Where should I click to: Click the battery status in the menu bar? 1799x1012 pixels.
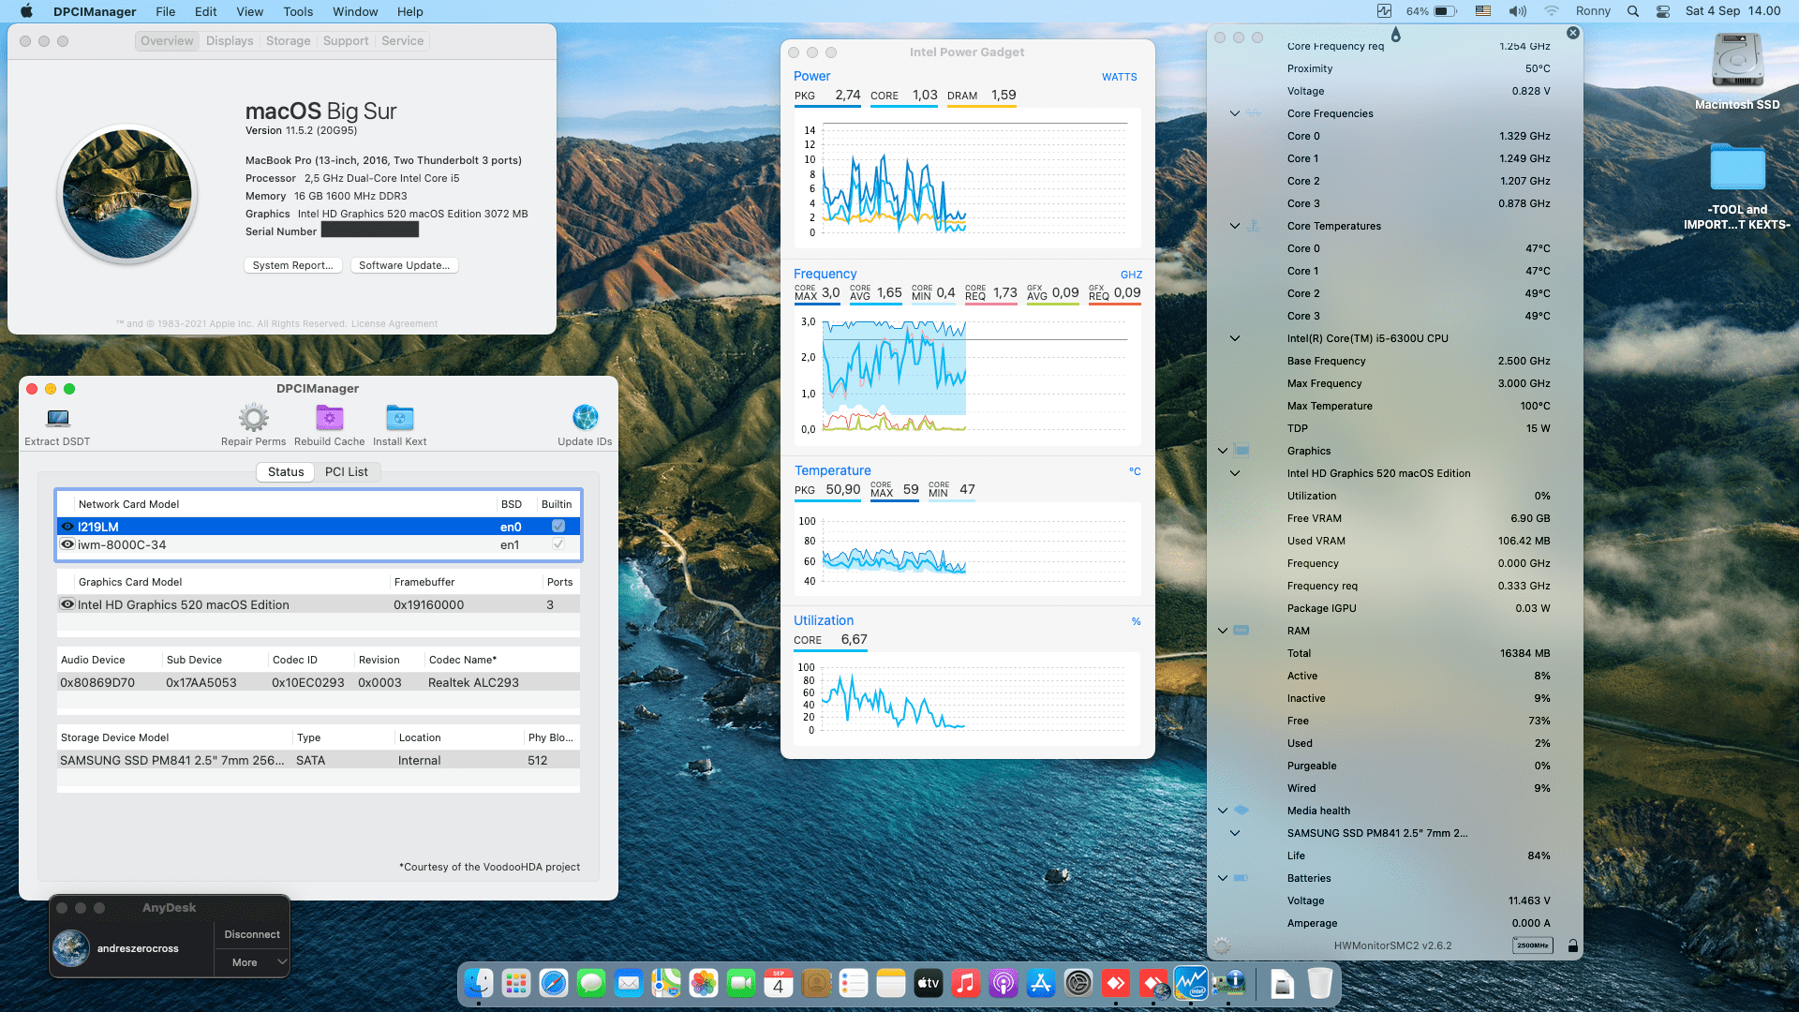[x=1432, y=11]
